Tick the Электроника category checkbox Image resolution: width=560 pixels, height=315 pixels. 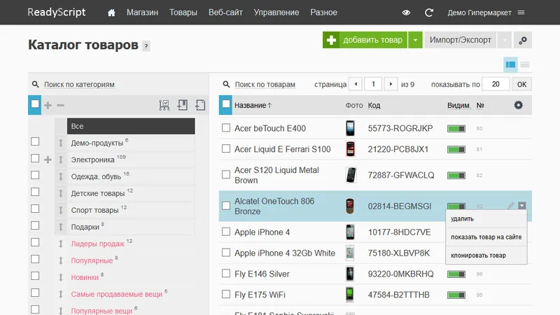click(35, 158)
